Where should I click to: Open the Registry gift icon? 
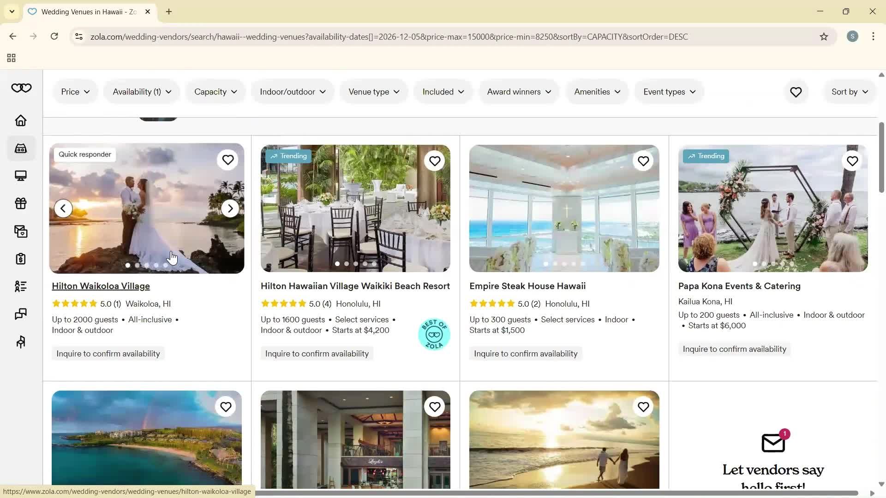coord(20,203)
